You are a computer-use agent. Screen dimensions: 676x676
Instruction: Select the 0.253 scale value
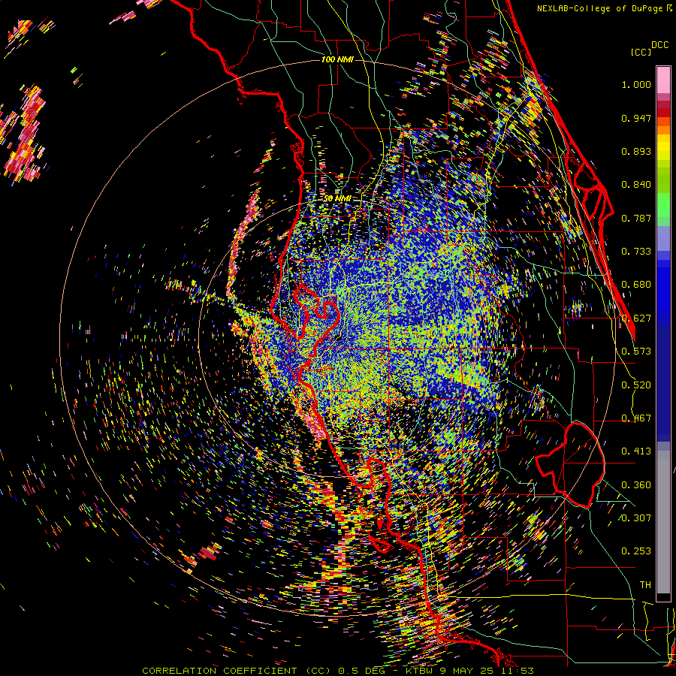coord(636,551)
